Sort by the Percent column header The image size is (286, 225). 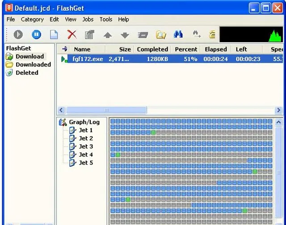pos(186,49)
